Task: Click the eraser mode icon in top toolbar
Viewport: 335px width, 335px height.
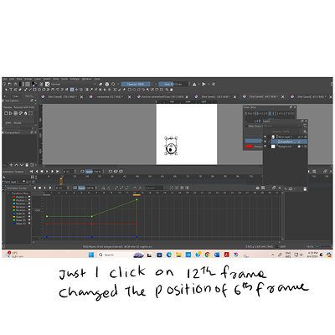Action: [x=100, y=84]
